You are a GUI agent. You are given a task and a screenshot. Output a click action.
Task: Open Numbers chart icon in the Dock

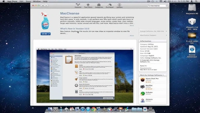126,109
